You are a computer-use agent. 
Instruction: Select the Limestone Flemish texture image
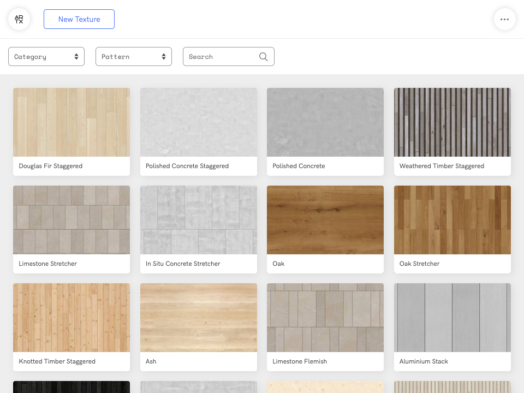(x=325, y=318)
